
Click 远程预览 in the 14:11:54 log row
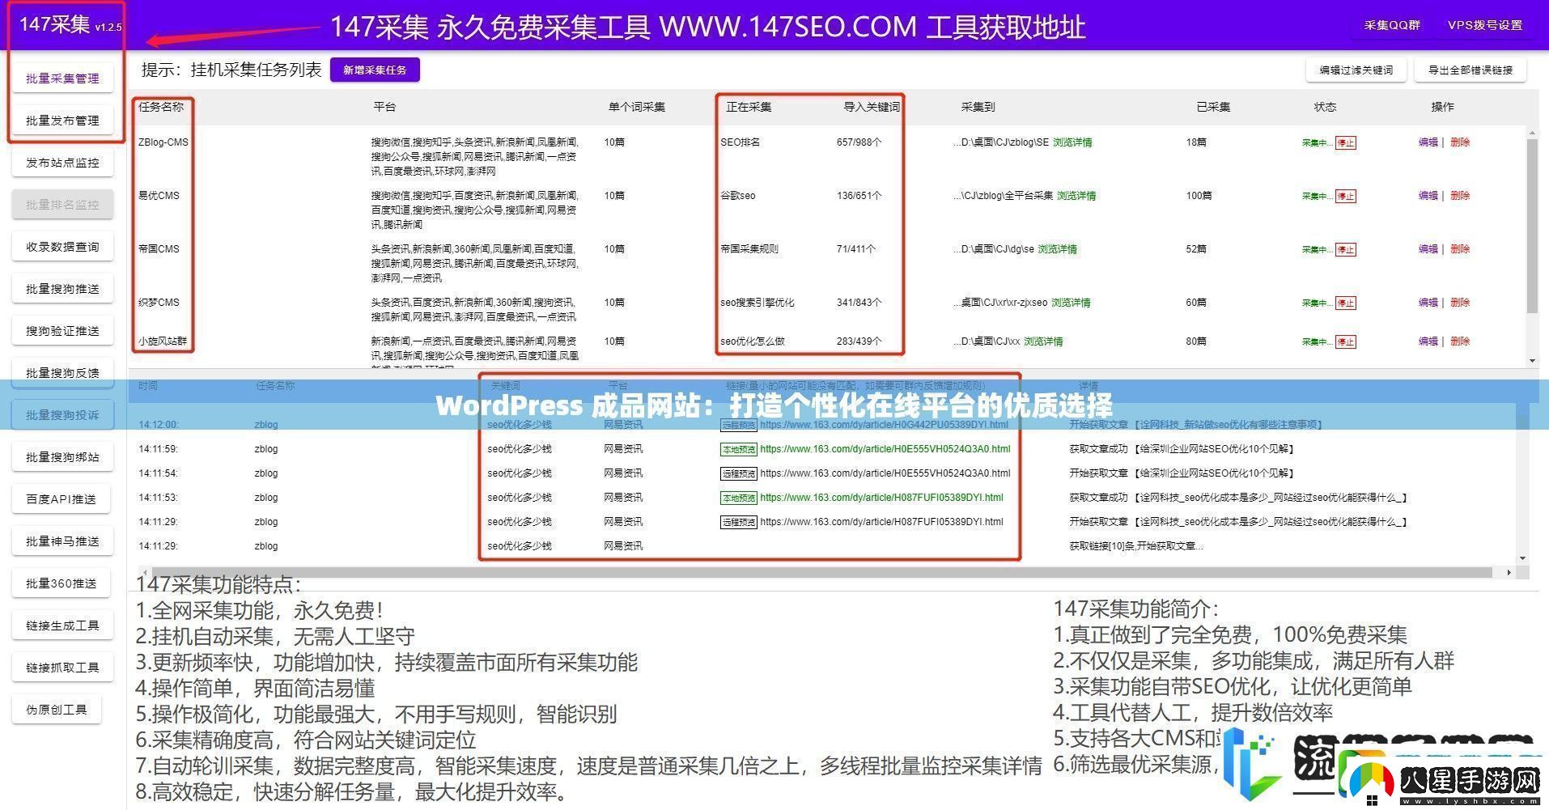[738, 473]
